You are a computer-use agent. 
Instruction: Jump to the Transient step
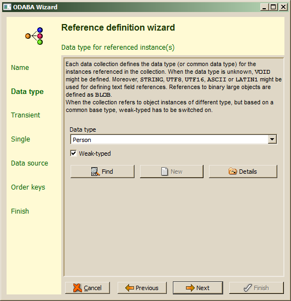(x=26, y=115)
